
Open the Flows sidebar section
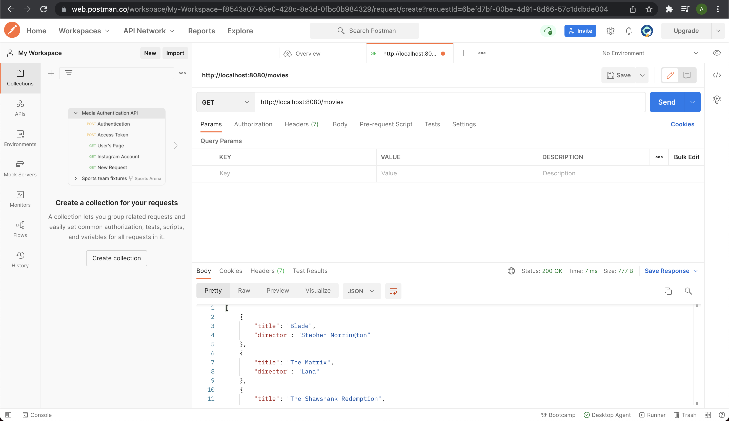coord(20,229)
